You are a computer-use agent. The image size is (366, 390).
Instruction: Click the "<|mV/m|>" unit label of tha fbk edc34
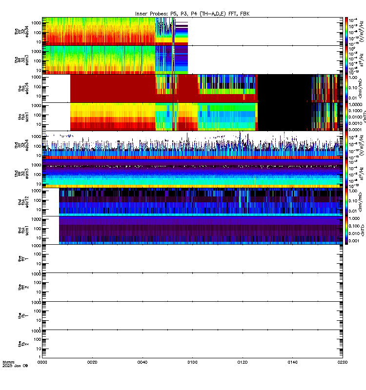[x=361, y=88]
